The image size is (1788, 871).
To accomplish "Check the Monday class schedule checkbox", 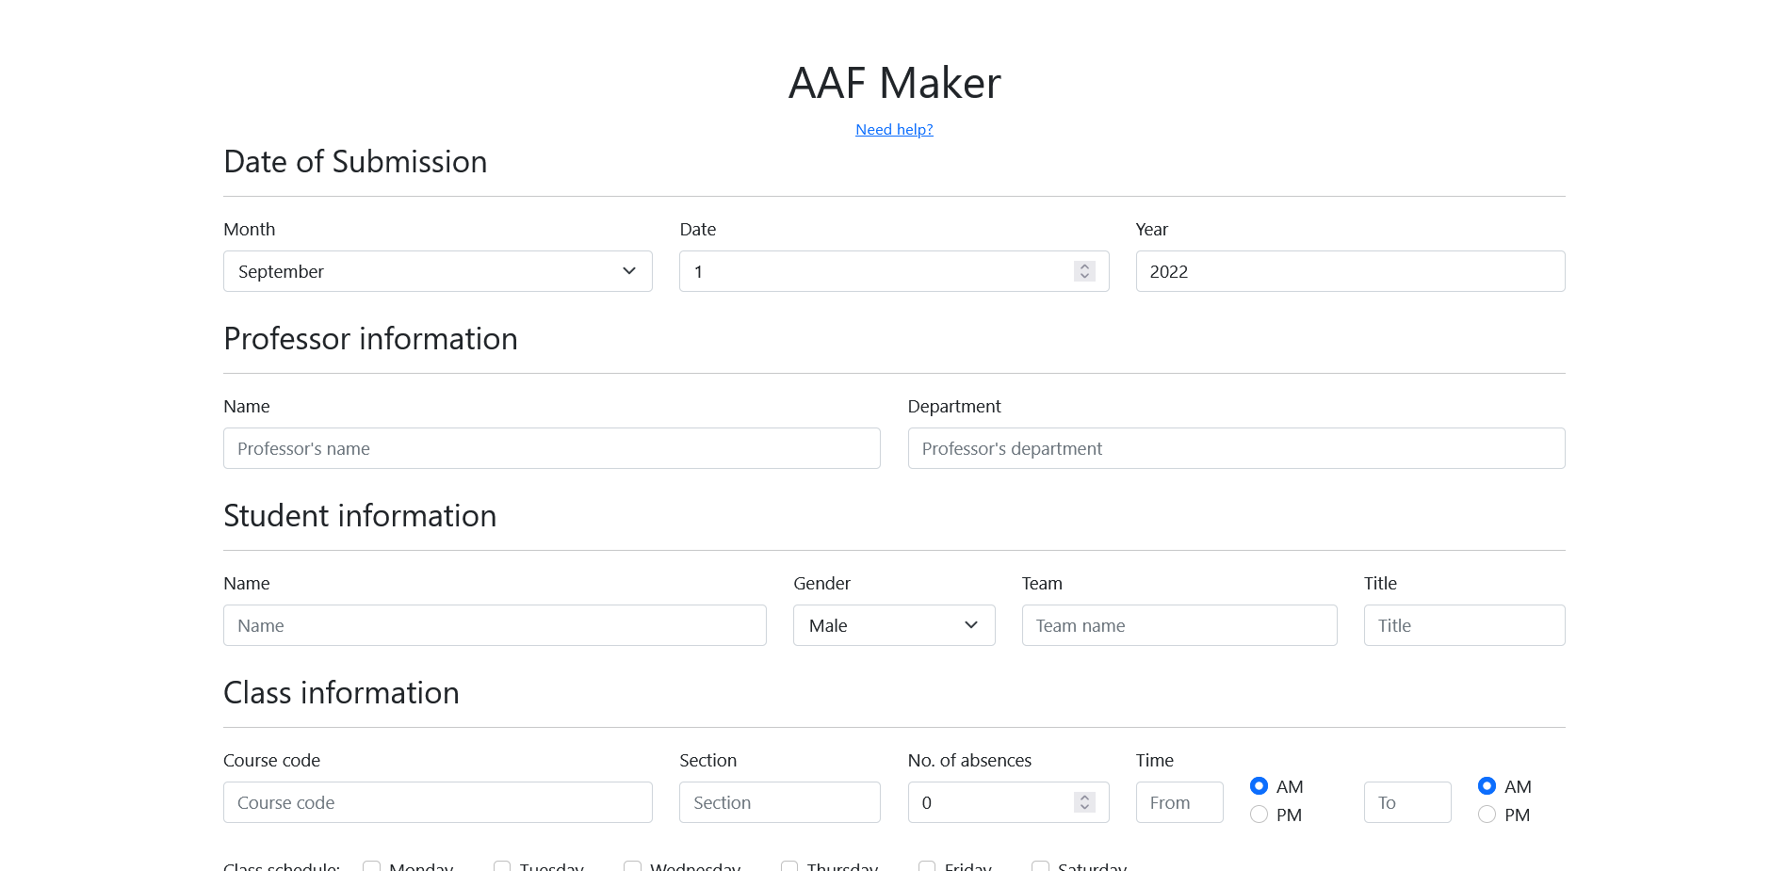I will tap(371, 865).
